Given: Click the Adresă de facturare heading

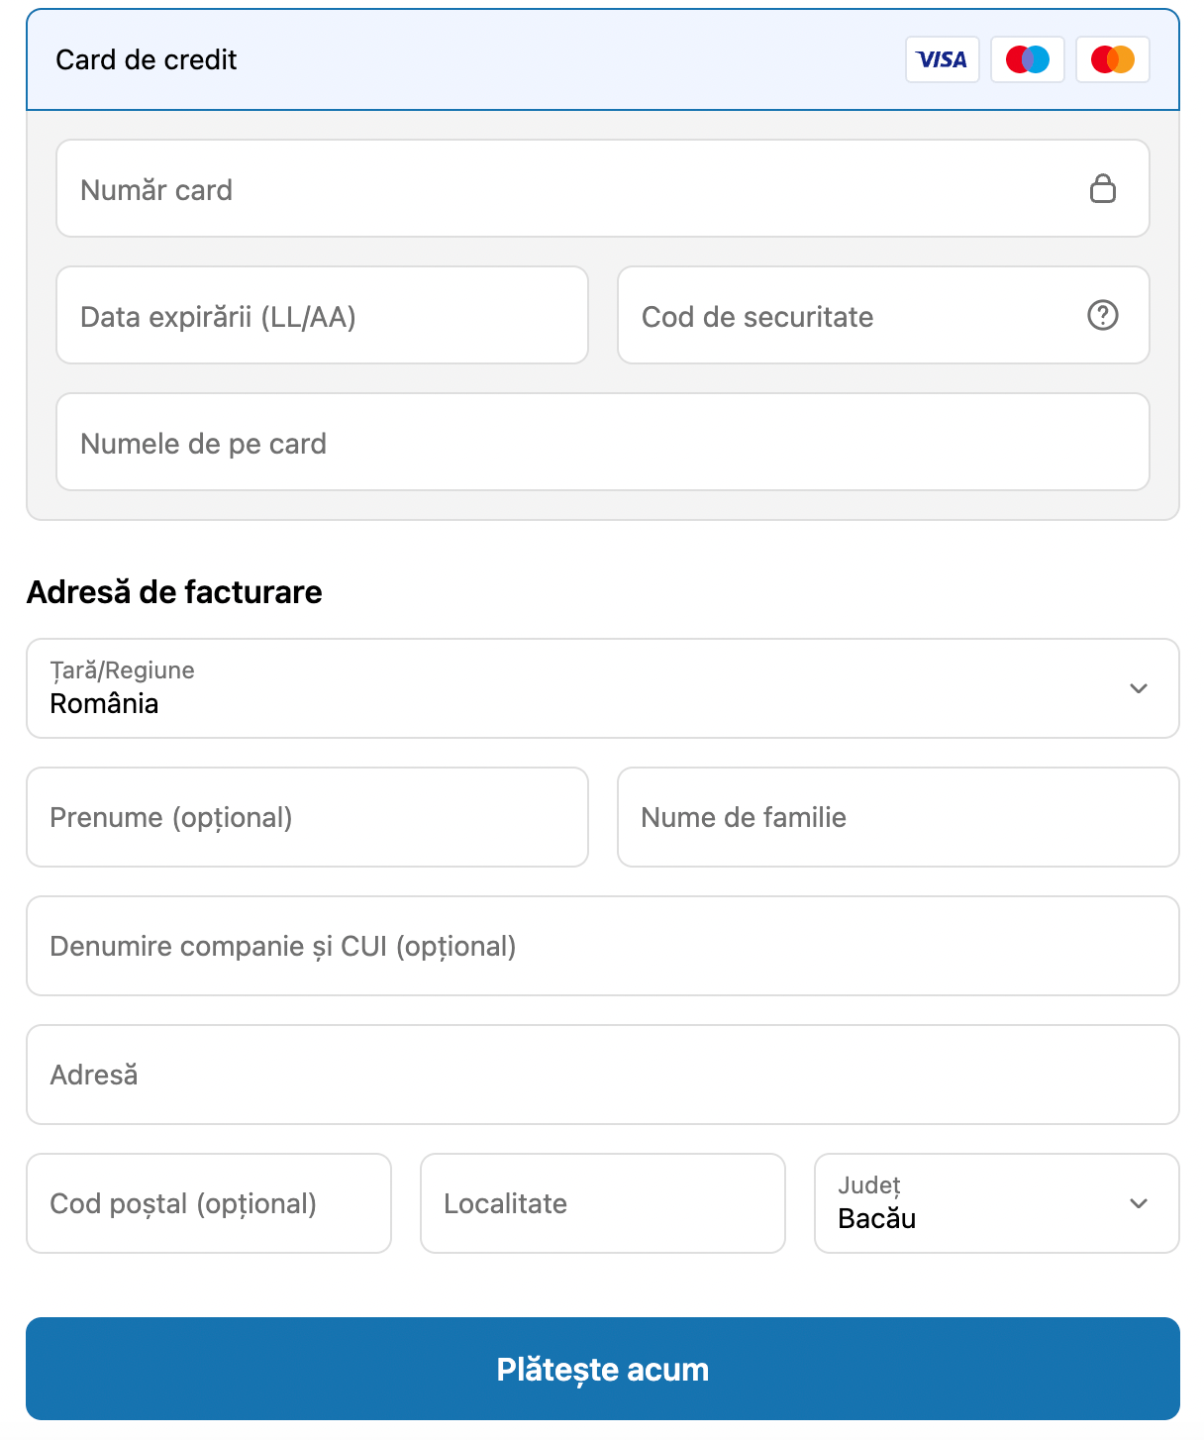Looking at the screenshot, I should point(174,592).
